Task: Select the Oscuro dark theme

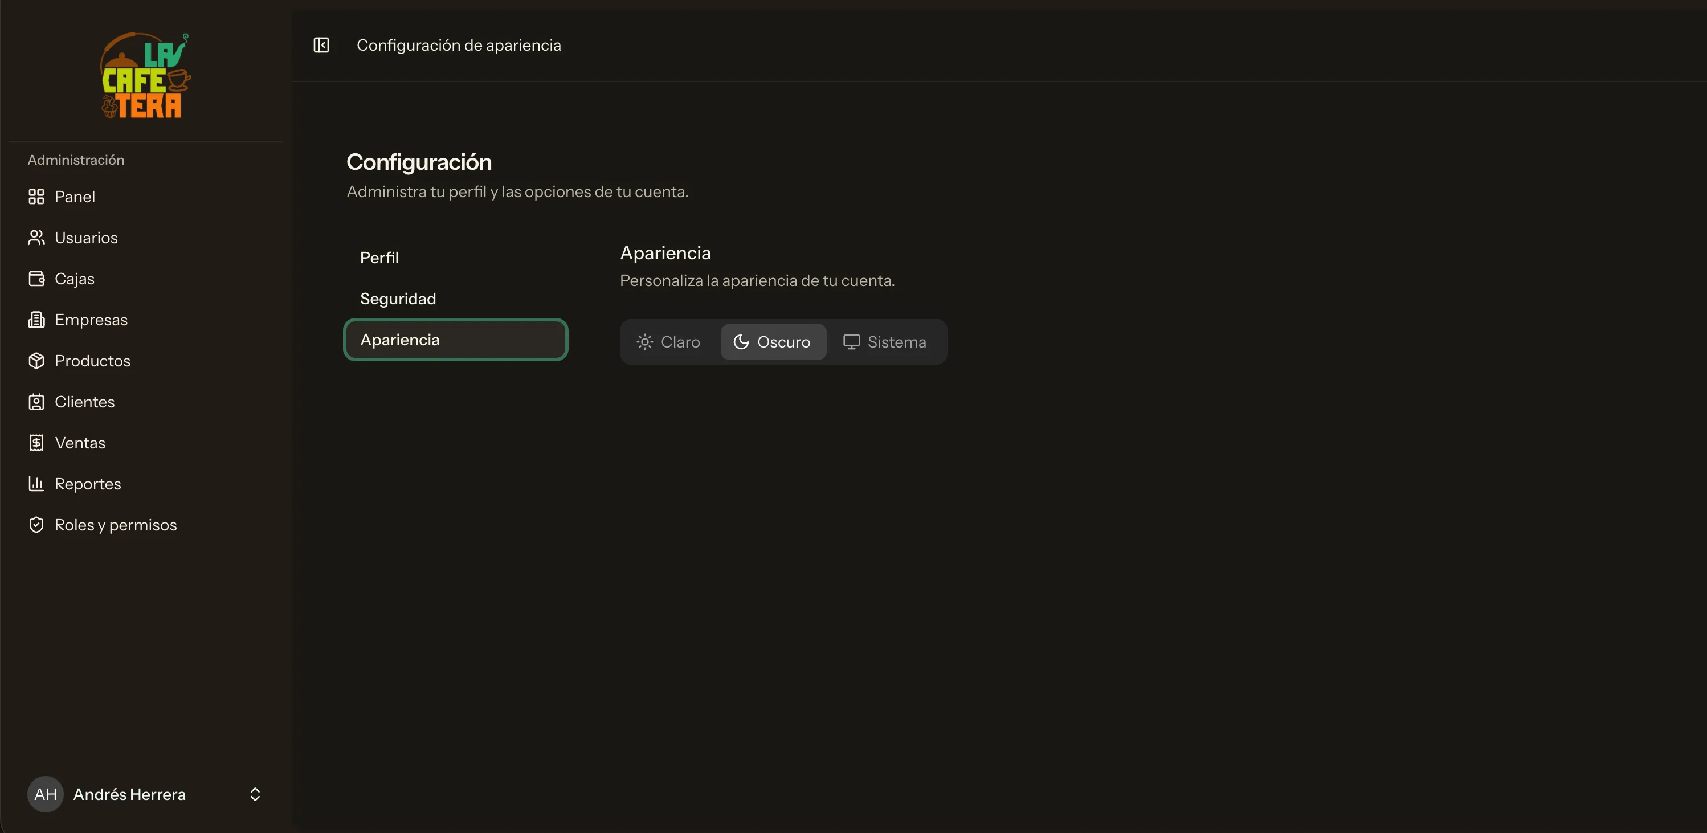Action: point(773,342)
